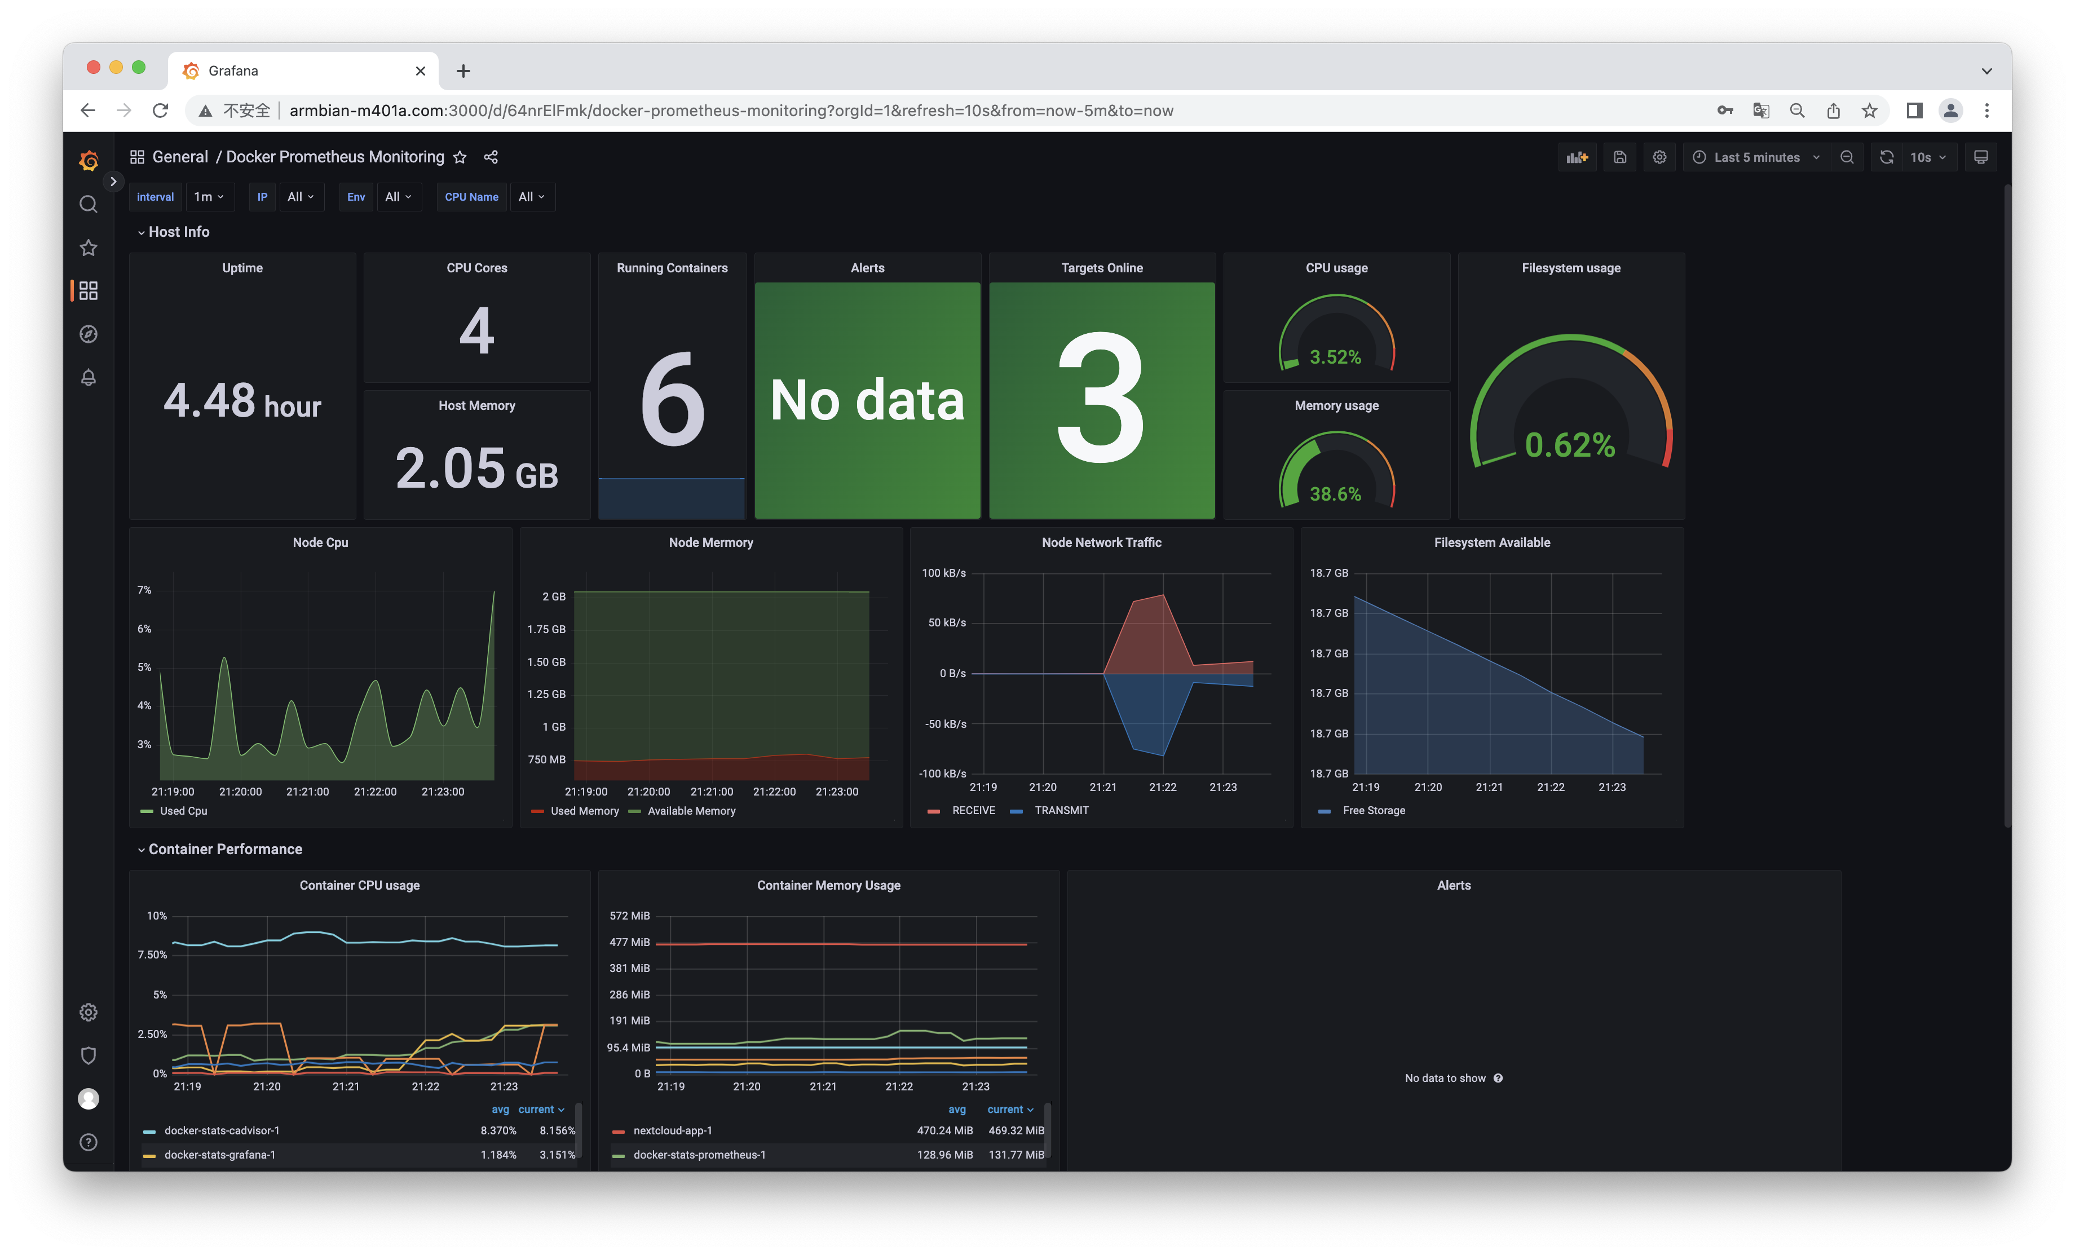This screenshot has width=2075, height=1255.
Task: Sort Container Memory legend by avg
Action: pyautogui.click(x=957, y=1110)
